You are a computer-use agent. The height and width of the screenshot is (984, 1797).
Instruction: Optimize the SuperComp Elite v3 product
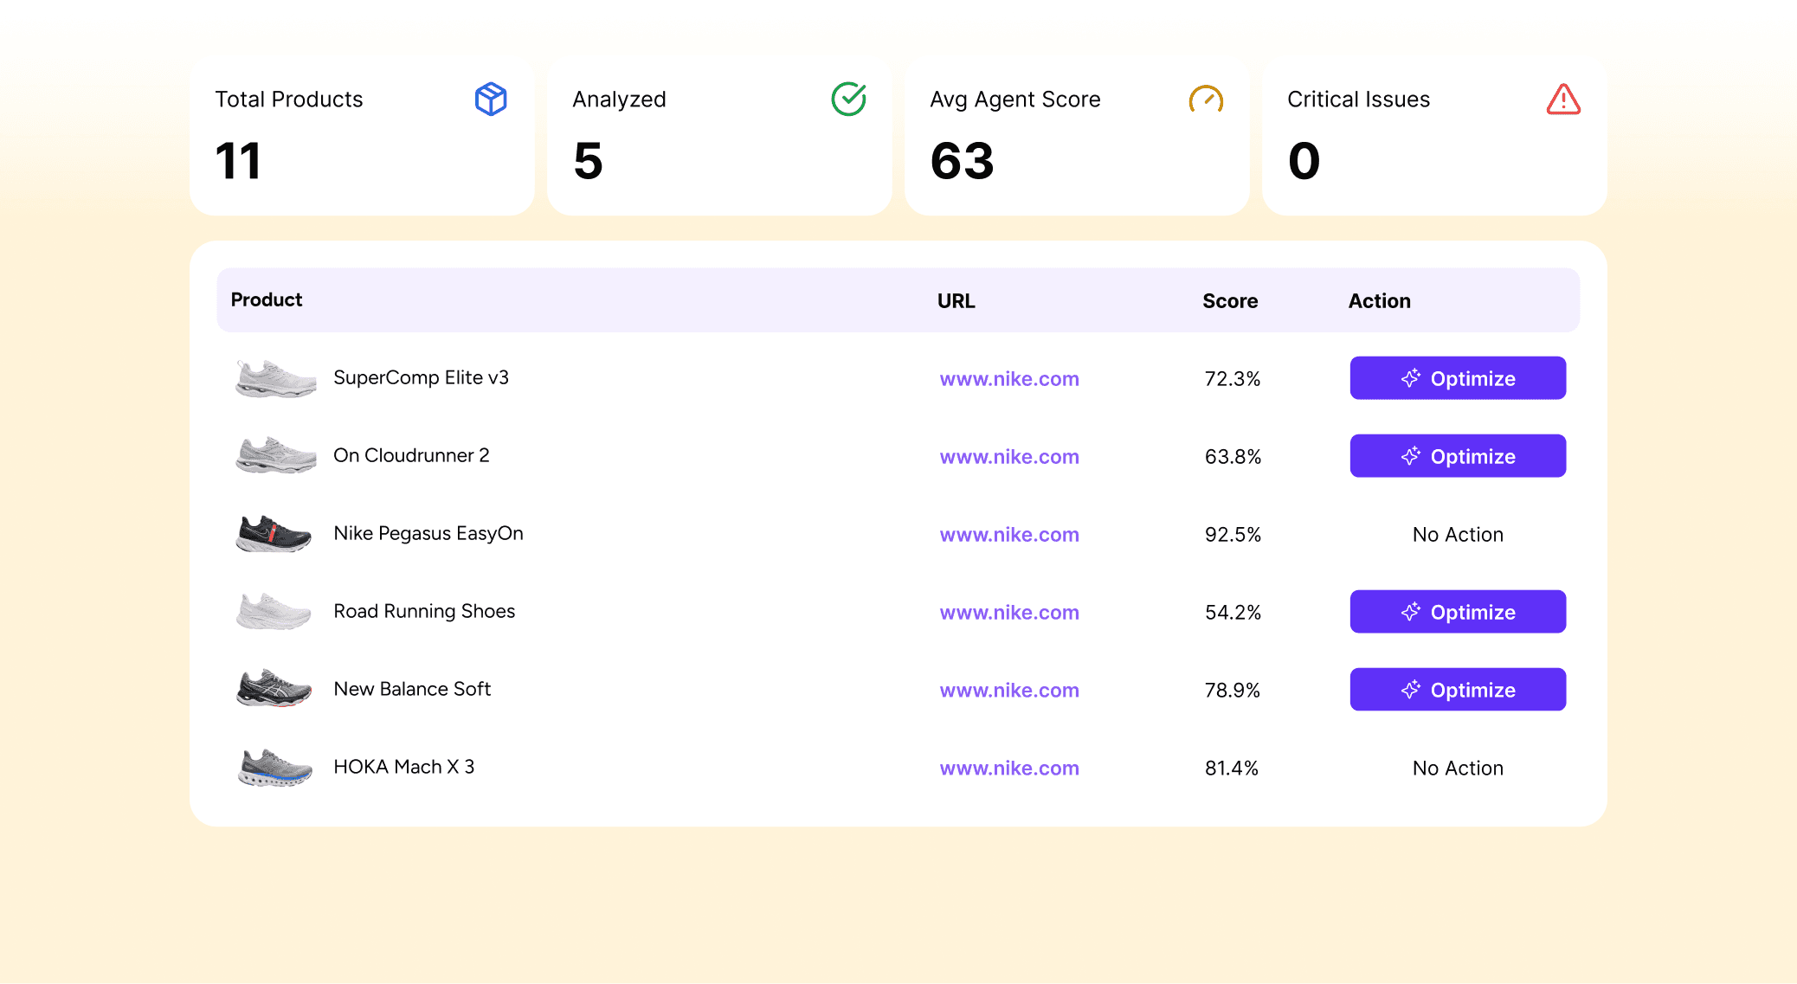point(1458,378)
